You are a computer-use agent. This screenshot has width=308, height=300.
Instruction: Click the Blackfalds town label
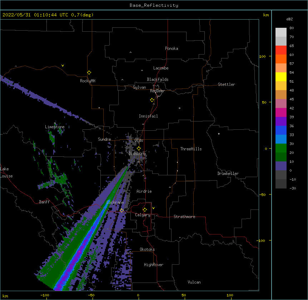click(158, 79)
